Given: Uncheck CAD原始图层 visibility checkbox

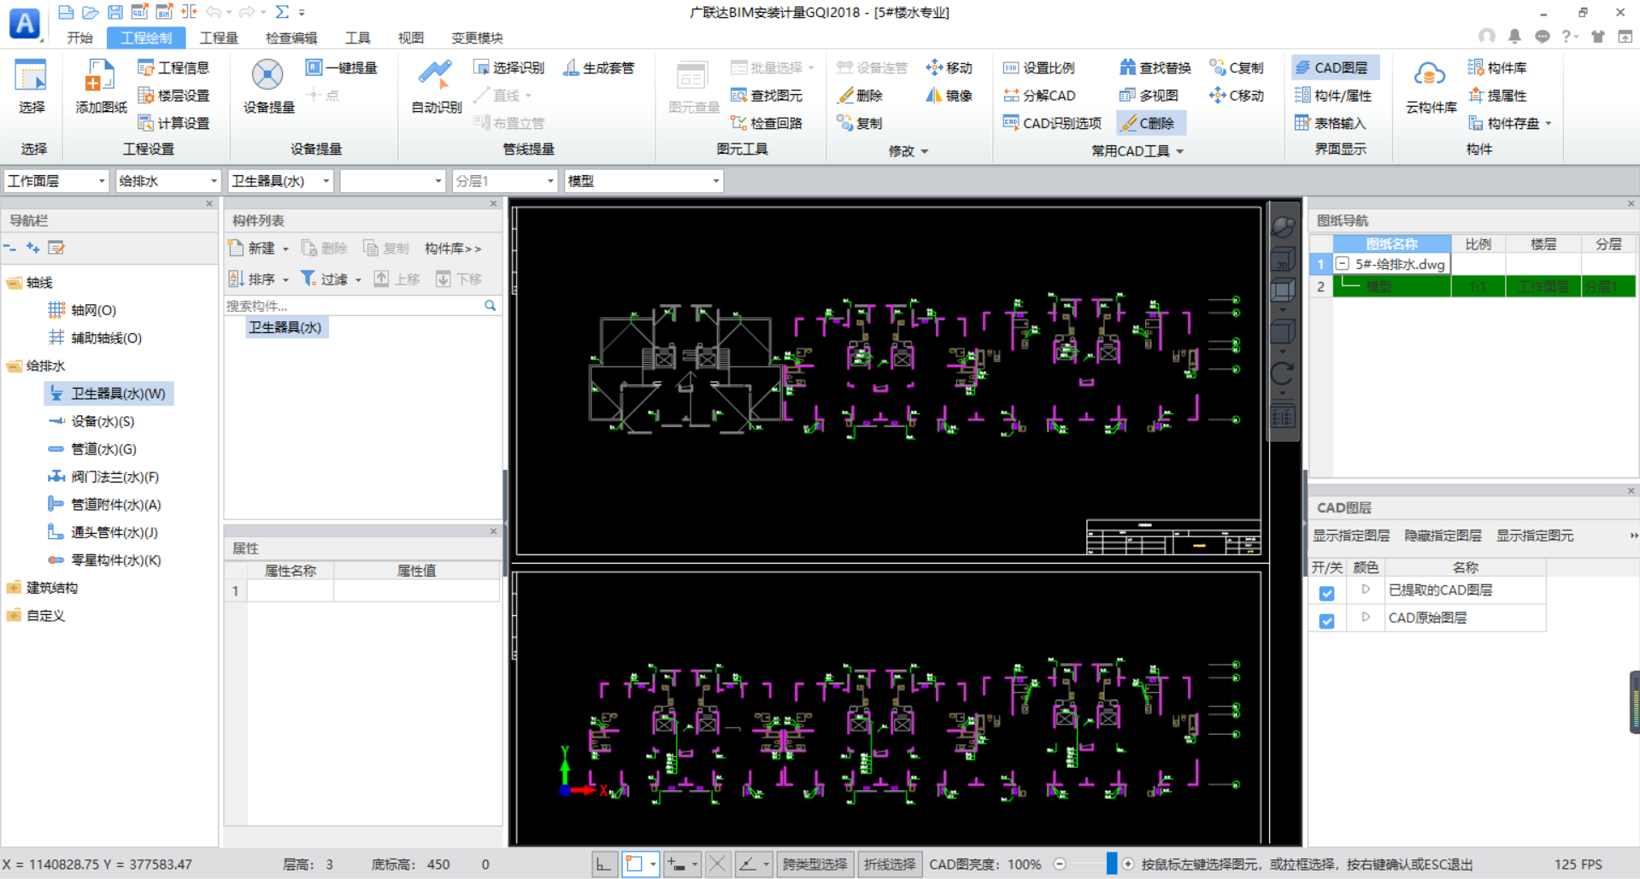Looking at the screenshot, I should tap(1326, 621).
